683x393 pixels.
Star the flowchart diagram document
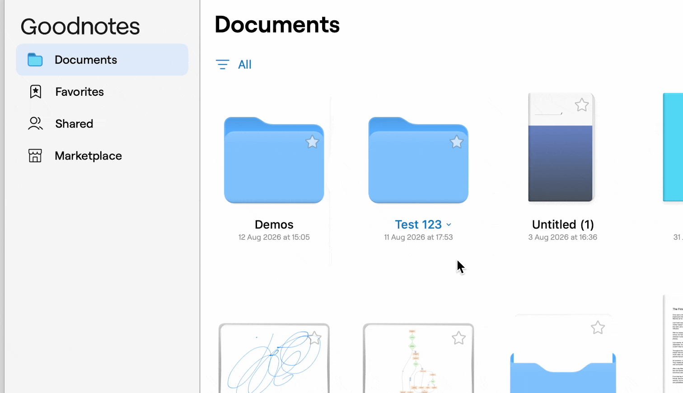point(458,338)
